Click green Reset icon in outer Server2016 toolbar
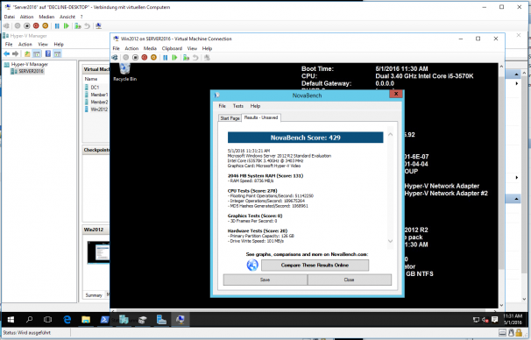Viewport: 531px width, 340px height. [x=67, y=26]
